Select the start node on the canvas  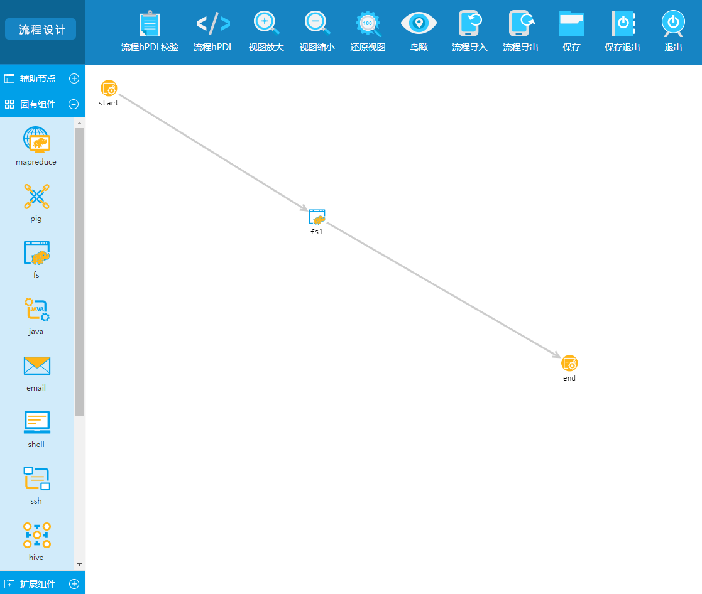109,89
